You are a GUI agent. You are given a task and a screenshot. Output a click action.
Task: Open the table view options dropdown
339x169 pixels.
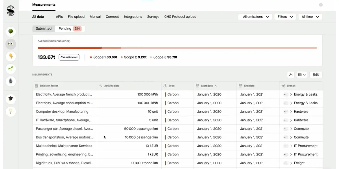tap(302, 74)
